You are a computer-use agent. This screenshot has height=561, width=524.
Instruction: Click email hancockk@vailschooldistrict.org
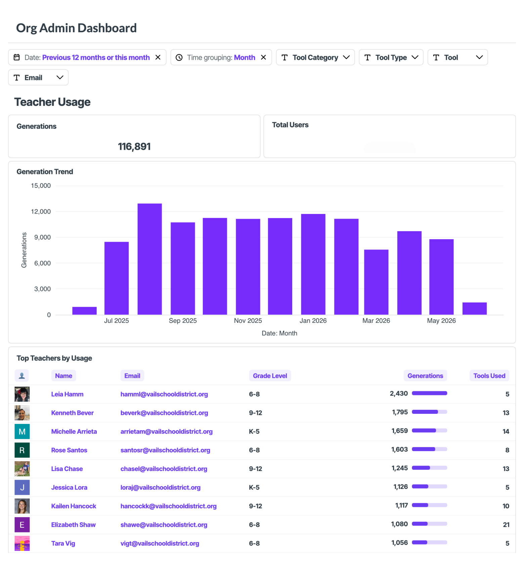pos(169,506)
